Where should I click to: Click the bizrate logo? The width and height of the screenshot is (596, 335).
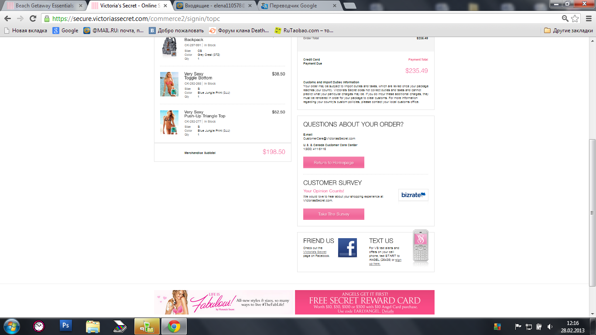[413, 195]
